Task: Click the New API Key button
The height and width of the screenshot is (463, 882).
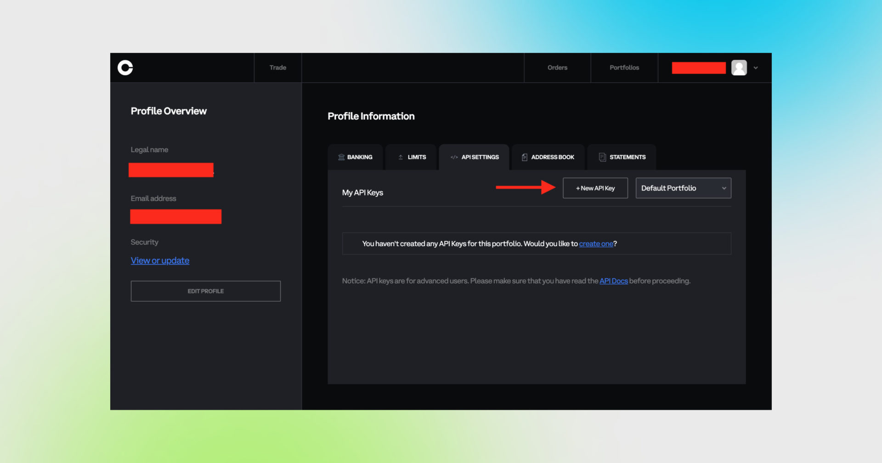Action: click(595, 188)
